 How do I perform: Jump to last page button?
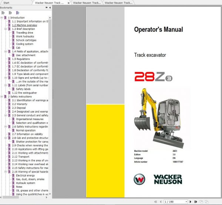pos(196,202)
